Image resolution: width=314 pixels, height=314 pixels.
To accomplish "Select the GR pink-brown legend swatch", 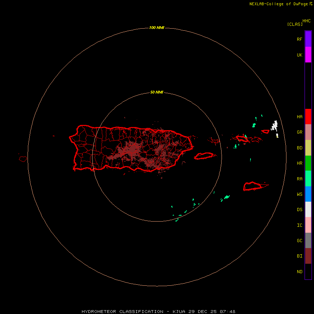I will click(308, 132).
